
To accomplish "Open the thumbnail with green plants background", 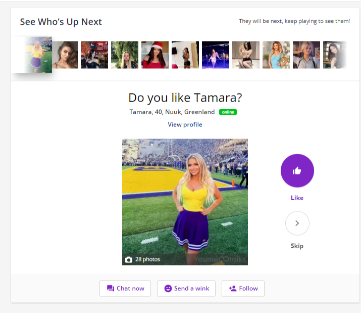I will 125,55.
